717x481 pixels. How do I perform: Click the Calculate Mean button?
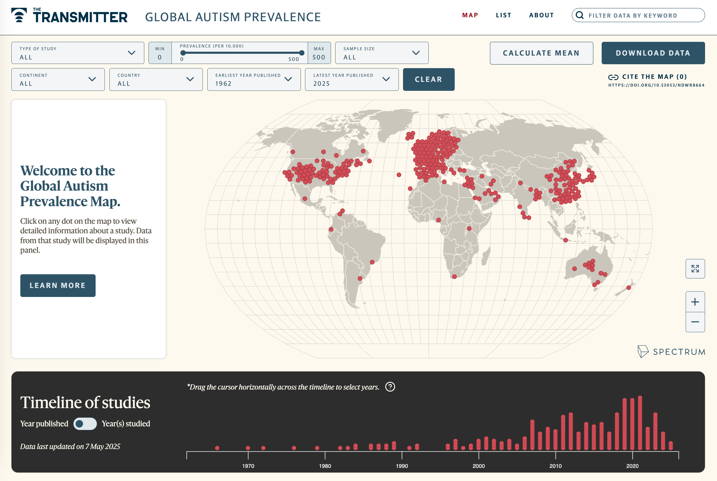tap(541, 53)
